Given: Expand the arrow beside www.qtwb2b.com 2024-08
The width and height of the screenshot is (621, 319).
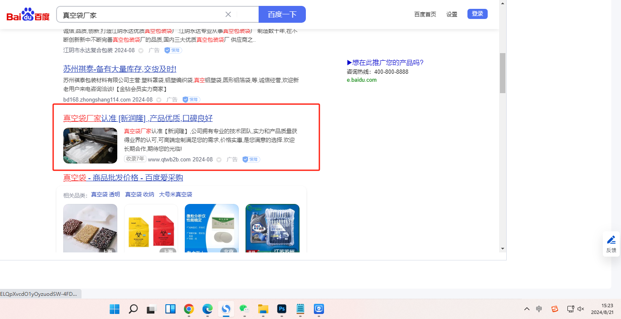Looking at the screenshot, I should (x=219, y=160).
